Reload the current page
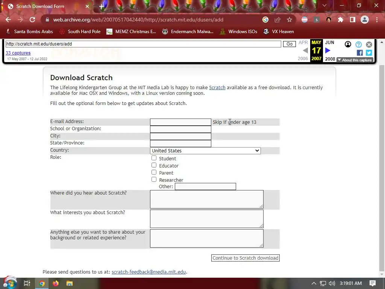The height and width of the screenshot is (289, 385). [32, 20]
